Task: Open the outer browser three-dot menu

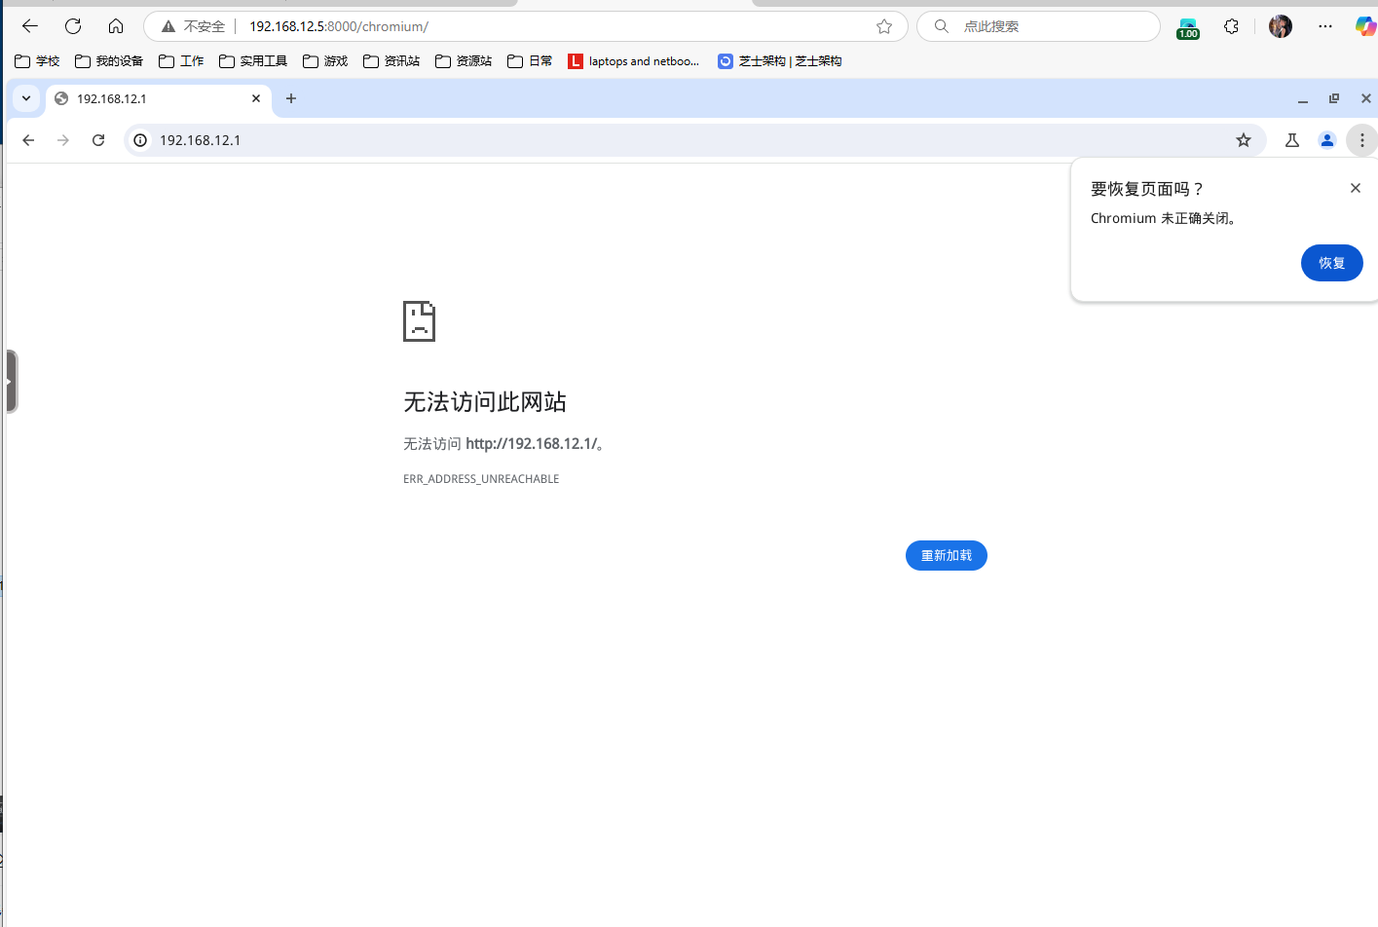Action: 1325,26
